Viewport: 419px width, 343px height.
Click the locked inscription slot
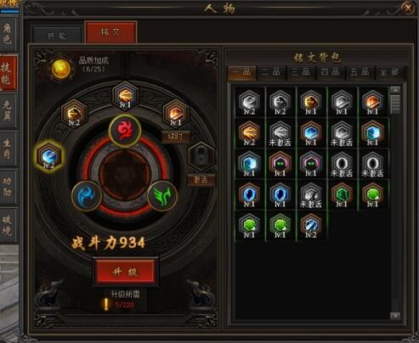(x=201, y=156)
